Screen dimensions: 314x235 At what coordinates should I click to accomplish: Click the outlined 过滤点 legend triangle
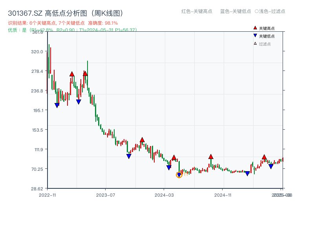[254, 44]
